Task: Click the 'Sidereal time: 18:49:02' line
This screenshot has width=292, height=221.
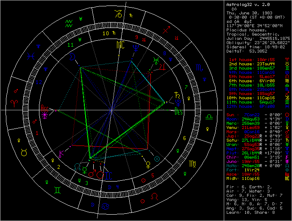Action: tap(256, 47)
